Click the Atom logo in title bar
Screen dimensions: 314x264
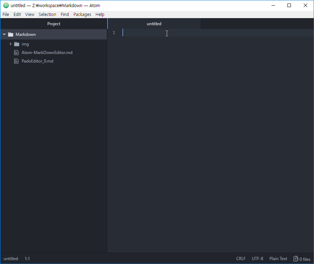point(6,5)
